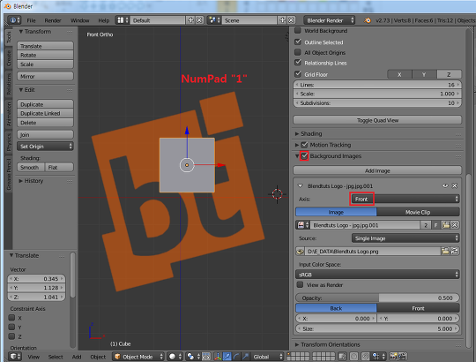Enable All Object Origins

(298, 52)
